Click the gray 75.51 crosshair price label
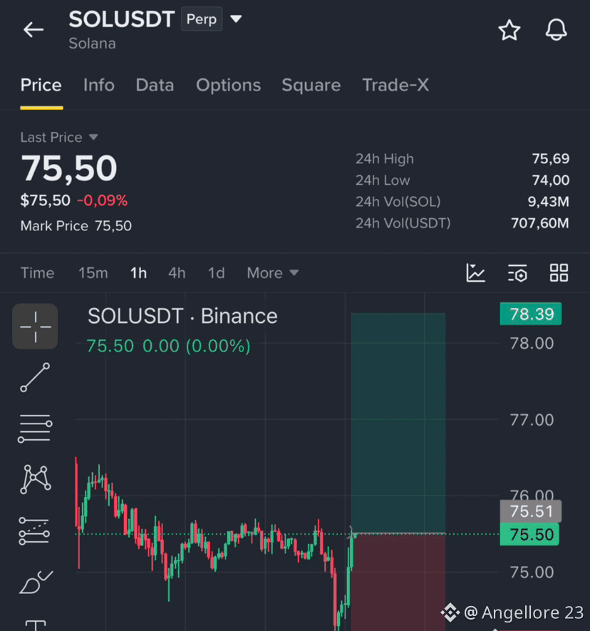 (x=531, y=511)
